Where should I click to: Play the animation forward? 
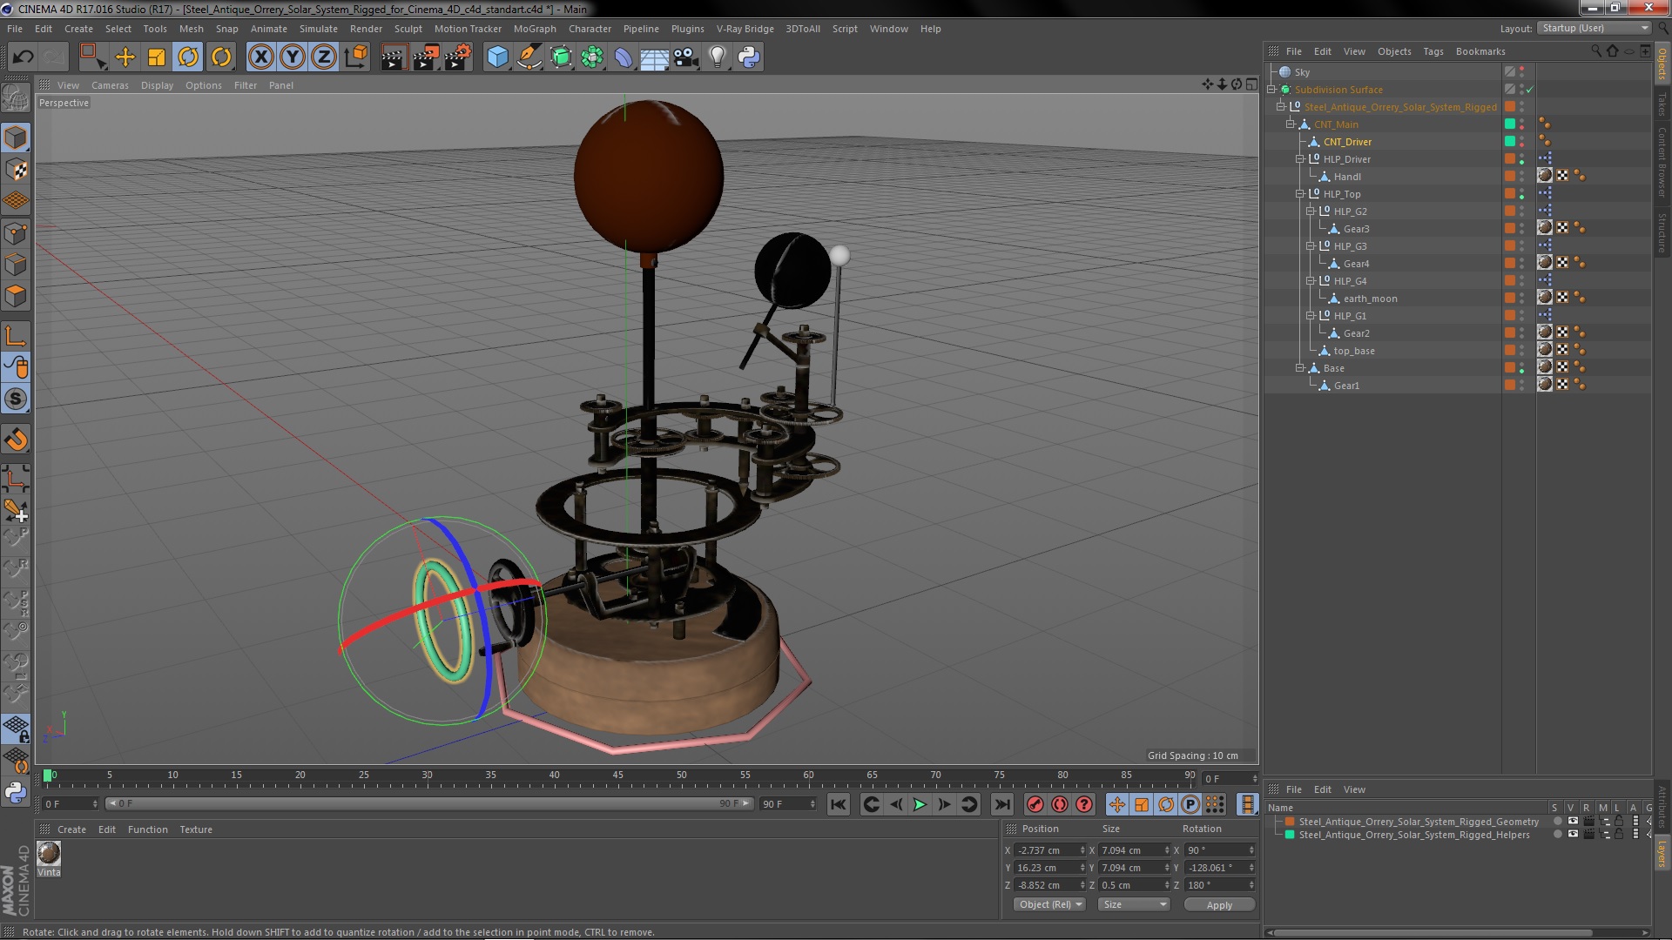tap(920, 805)
